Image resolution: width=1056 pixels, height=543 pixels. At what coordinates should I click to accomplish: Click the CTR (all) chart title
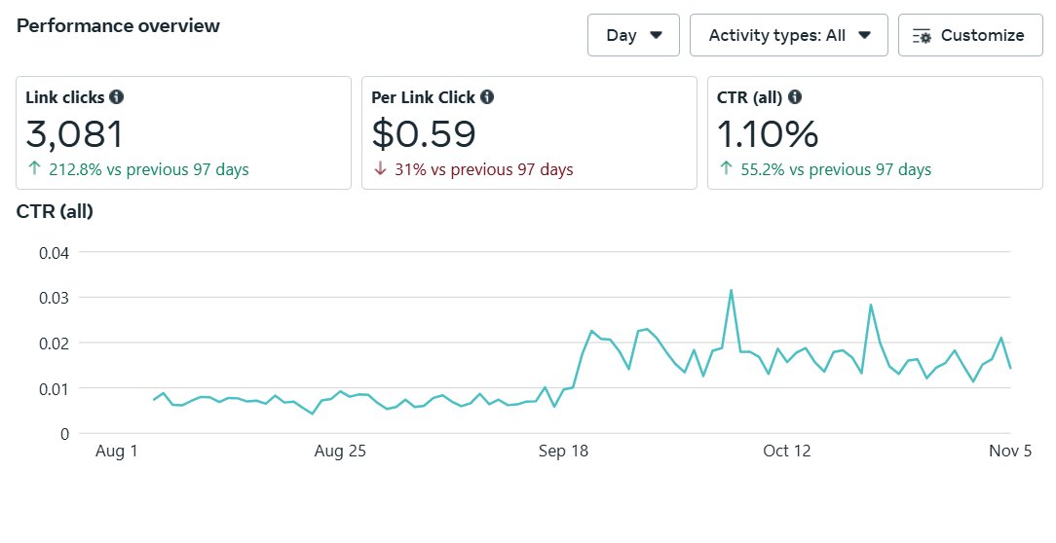click(55, 211)
